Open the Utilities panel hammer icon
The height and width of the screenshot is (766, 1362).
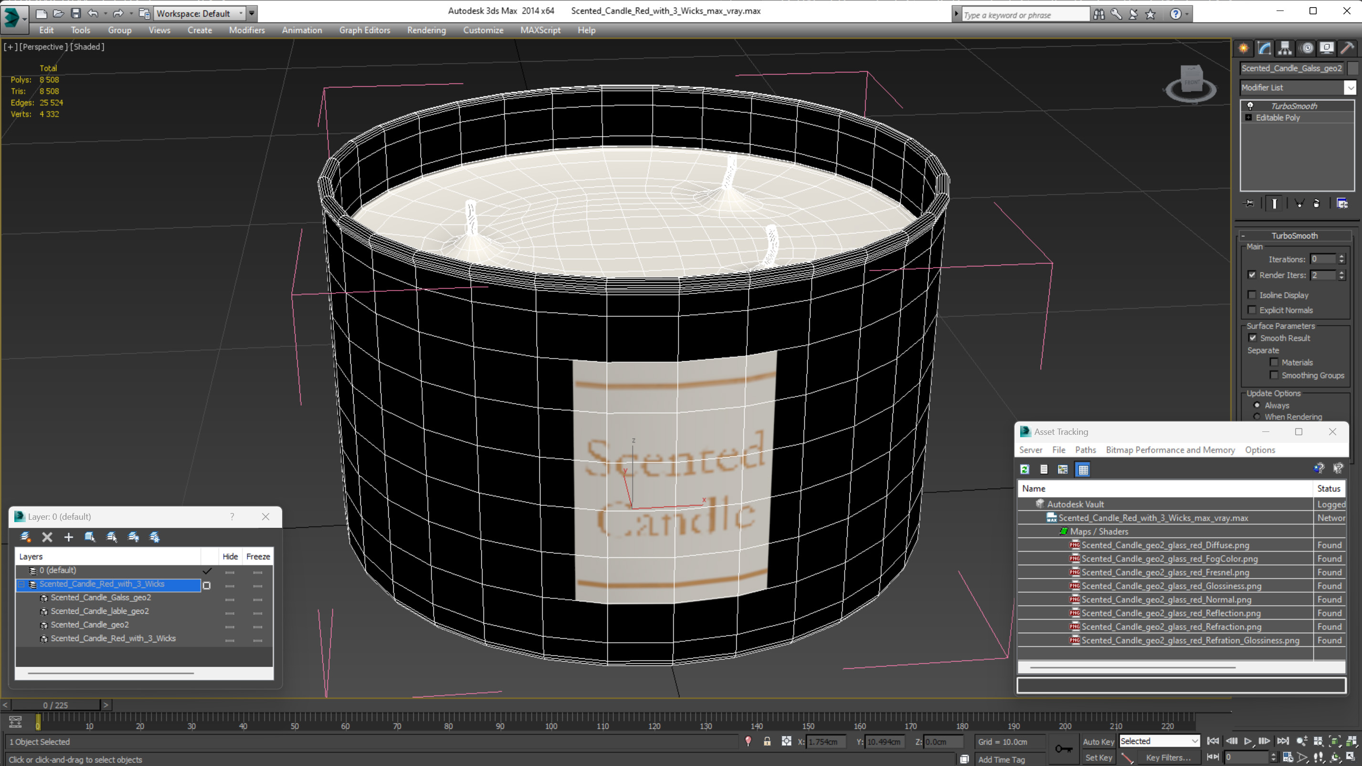click(1347, 48)
